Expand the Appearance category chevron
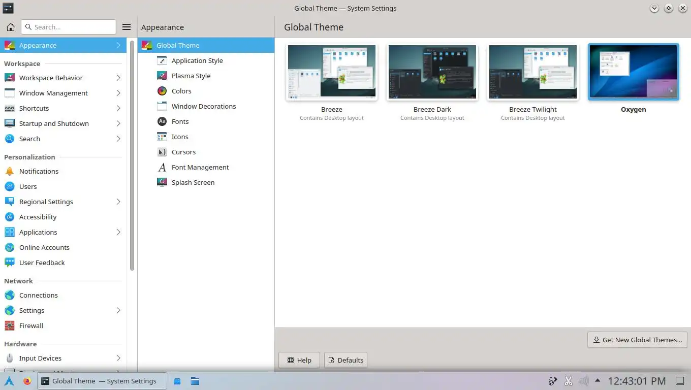This screenshot has height=390, width=691. (118, 45)
